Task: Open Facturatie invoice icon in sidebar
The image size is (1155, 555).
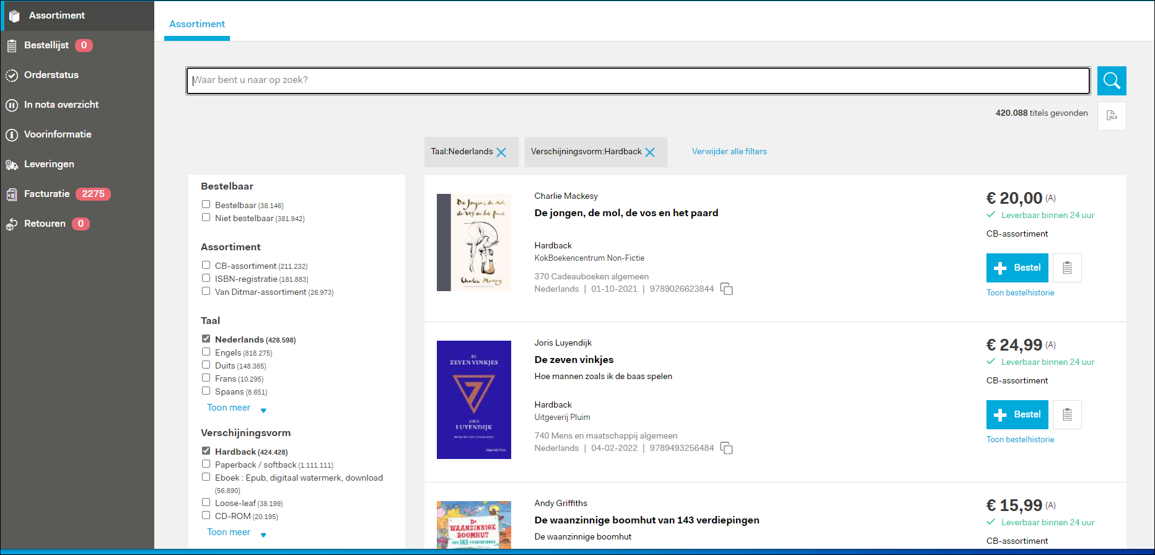Action: pyautogui.click(x=12, y=194)
